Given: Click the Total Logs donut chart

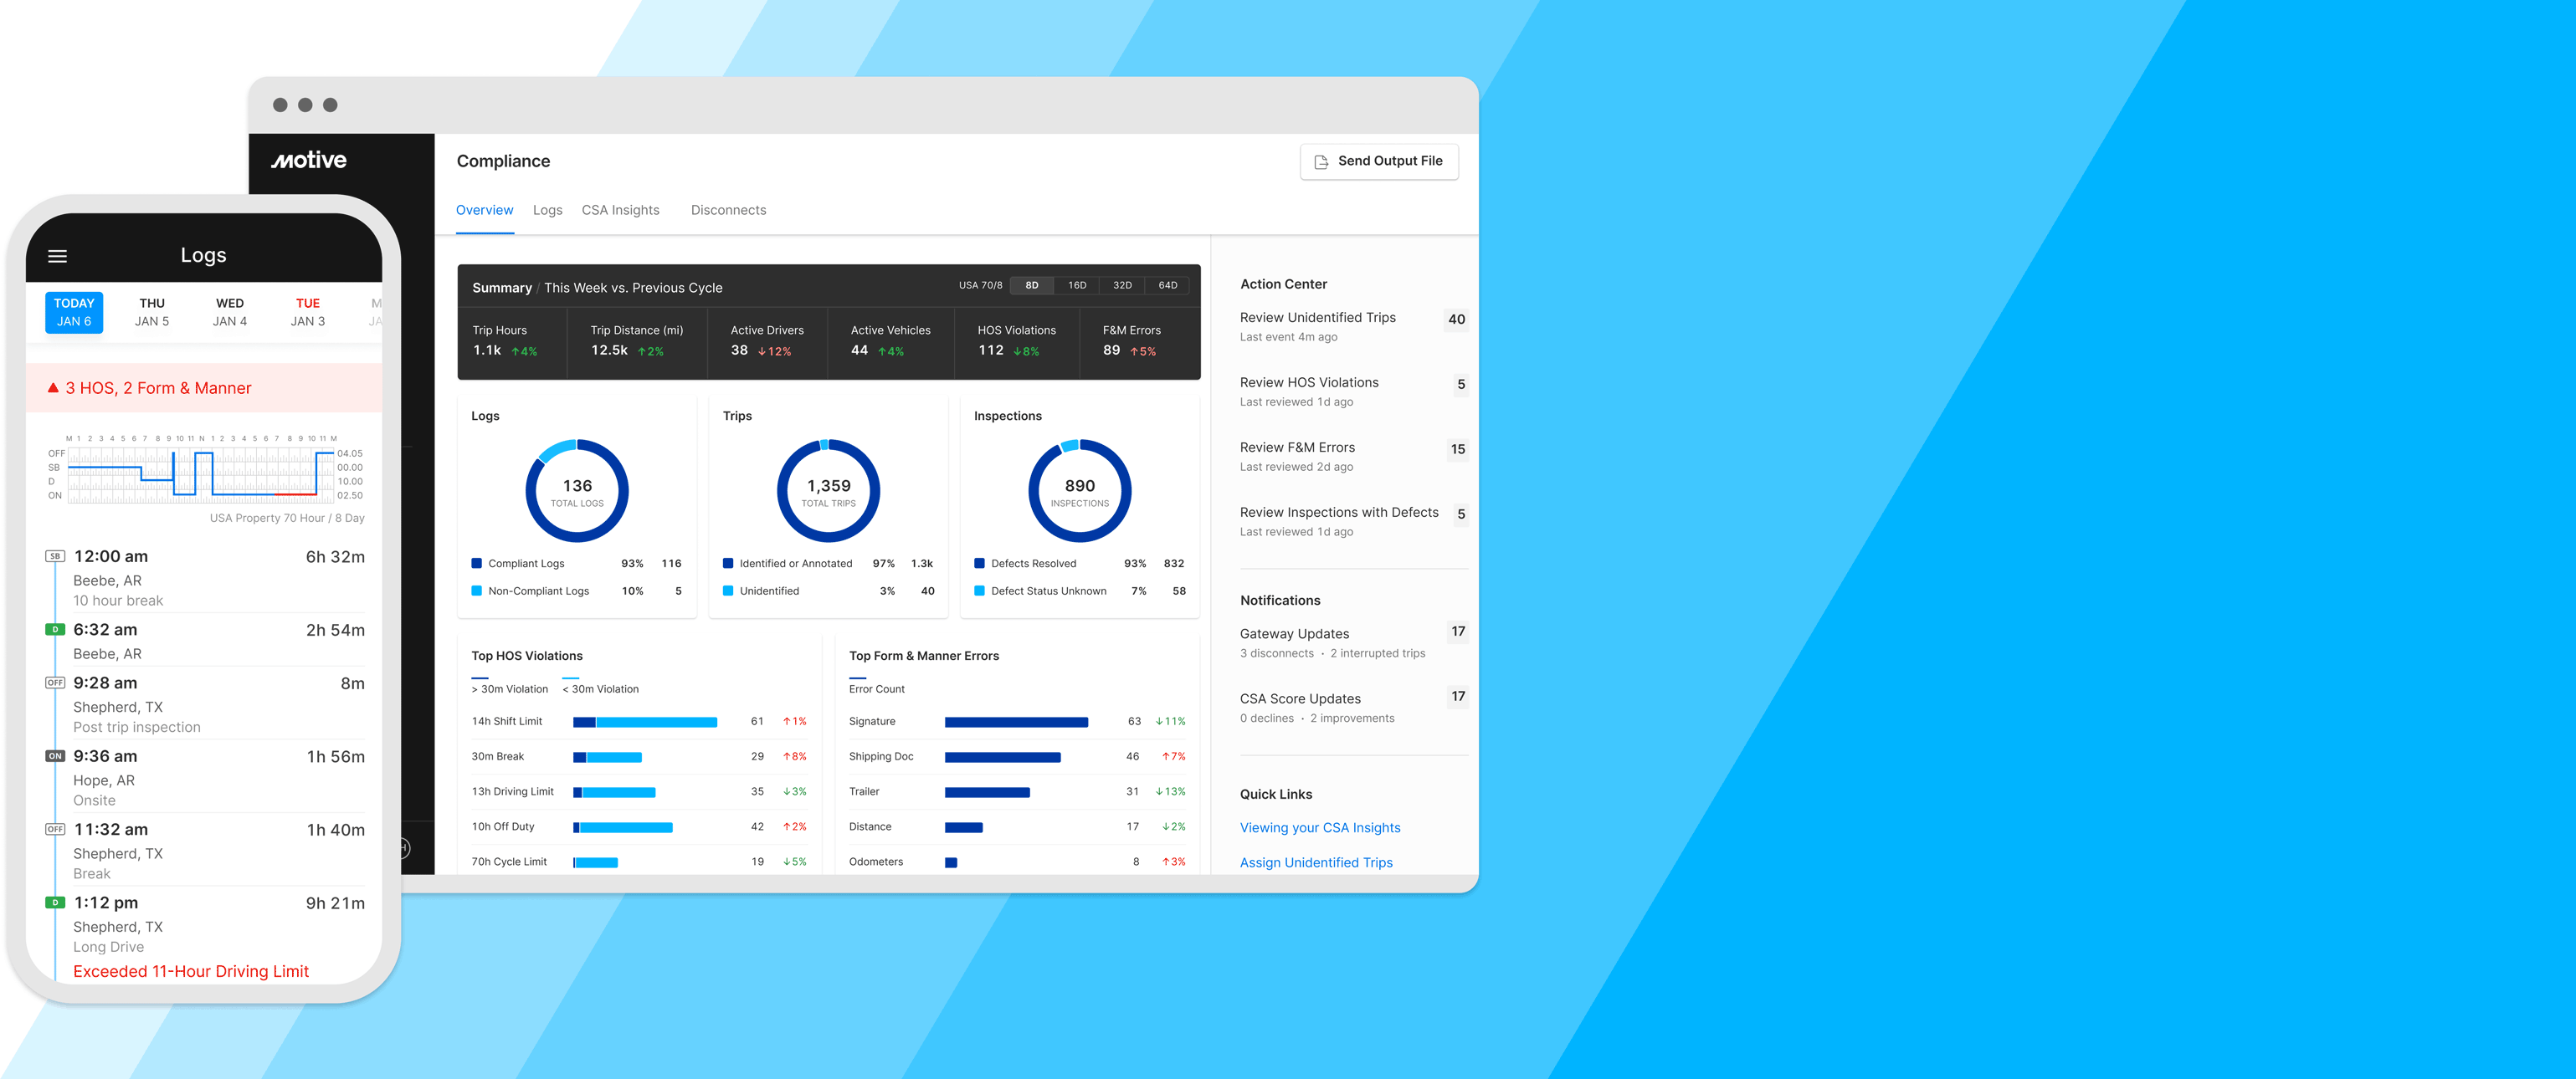Looking at the screenshot, I should (x=577, y=490).
